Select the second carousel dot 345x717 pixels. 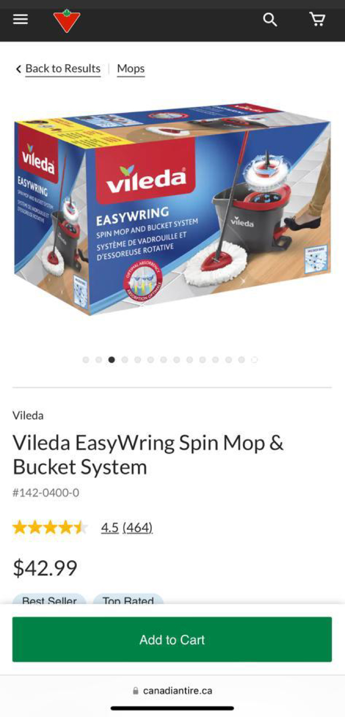99,359
